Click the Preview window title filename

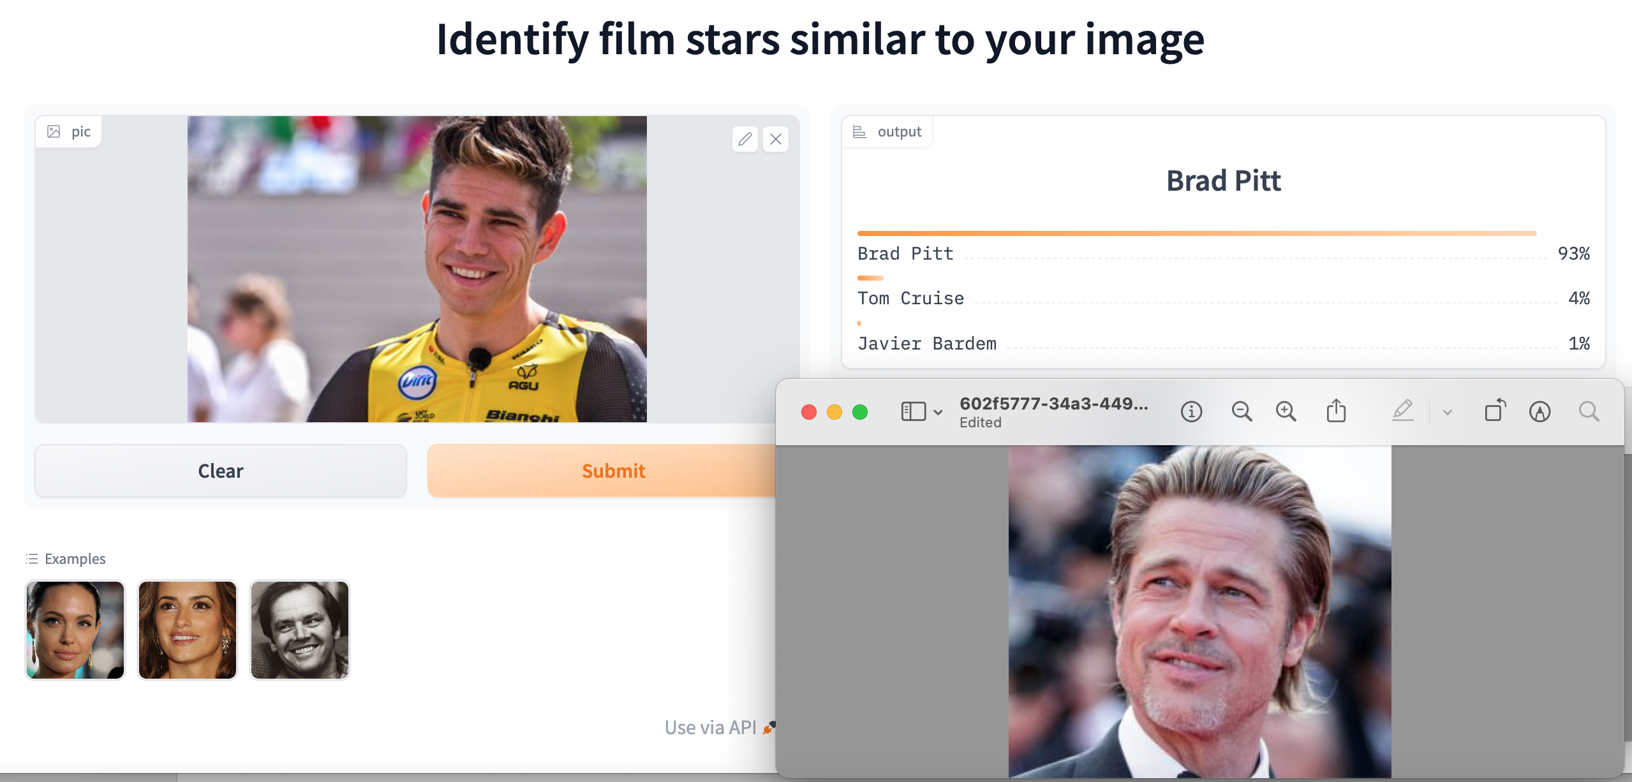click(1053, 404)
